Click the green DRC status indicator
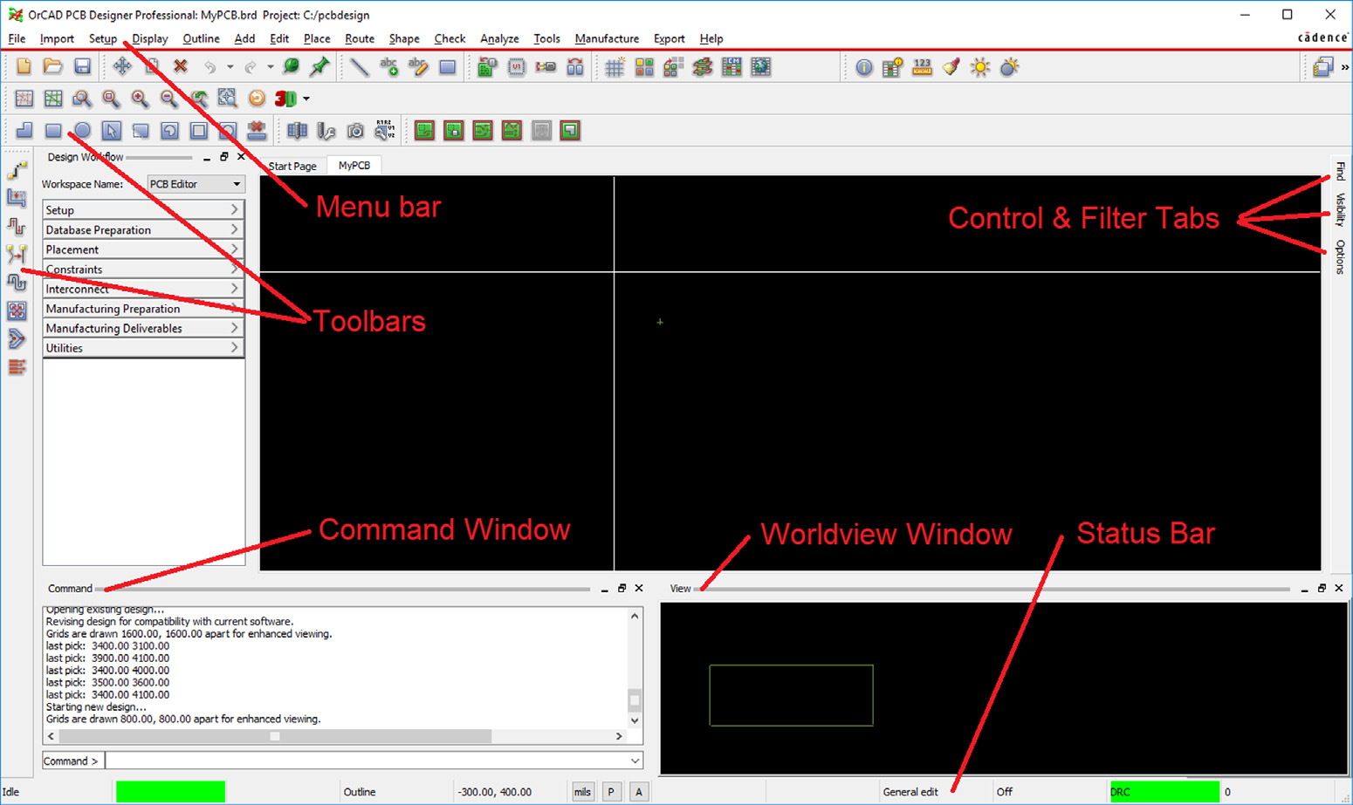 tap(1164, 792)
